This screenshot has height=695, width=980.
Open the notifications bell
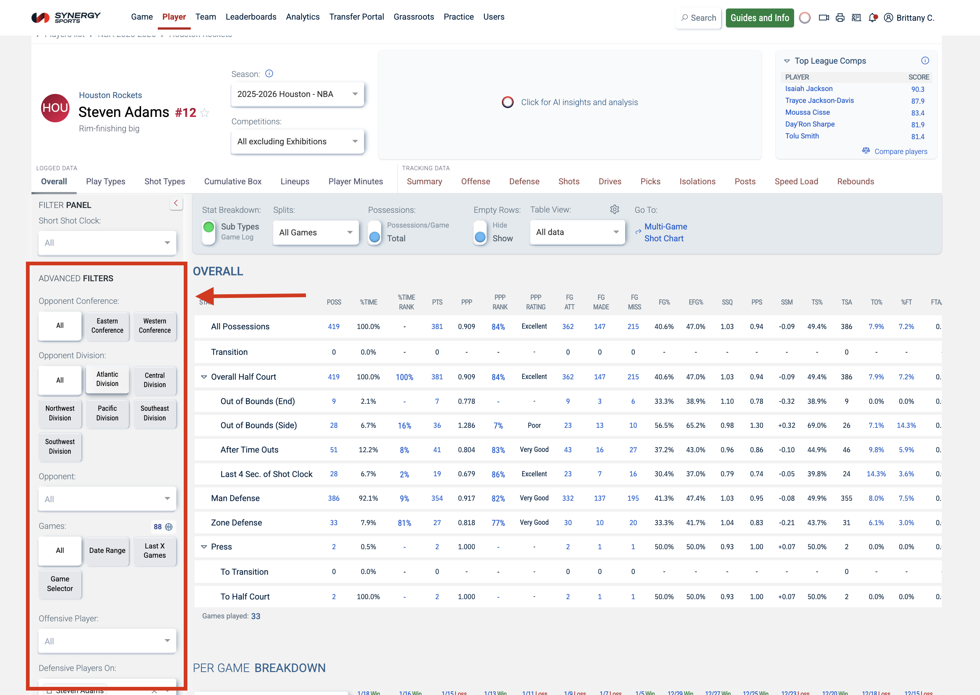(x=873, y=17)
